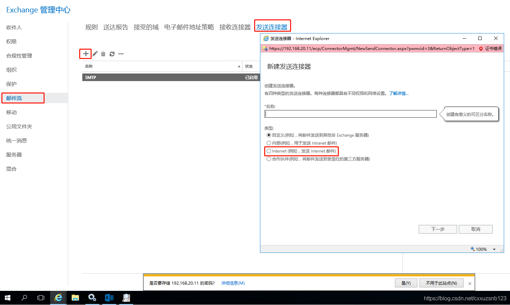Go to 组织 in the sidebar
The width and height of the screenshot is (510, 305).
(x=11, y=70)
